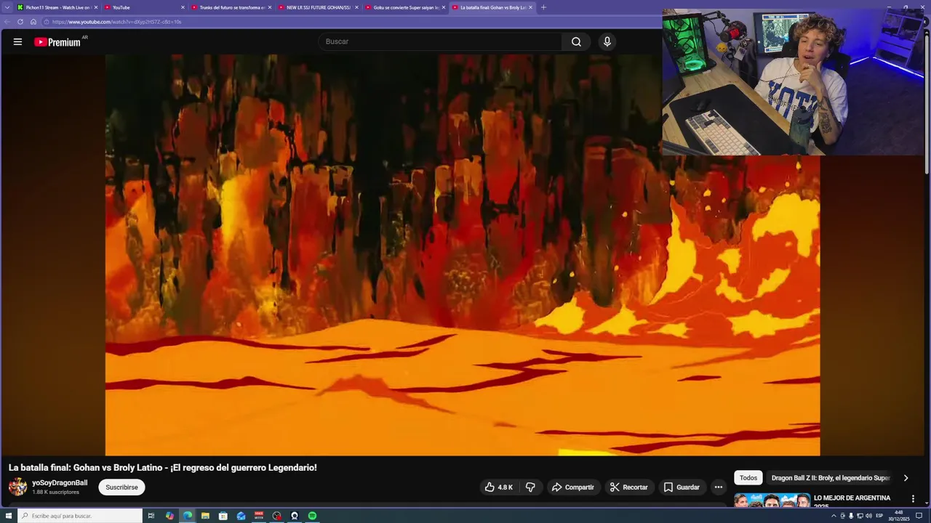
Task: Open a new browser tab
Action: click(x=543, y=7)
